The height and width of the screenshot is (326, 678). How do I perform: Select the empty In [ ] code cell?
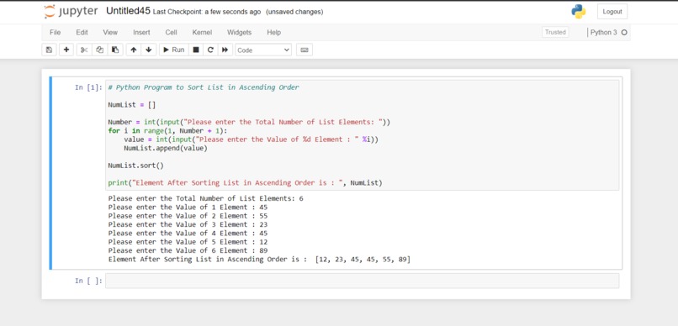[x=362, y=281]
